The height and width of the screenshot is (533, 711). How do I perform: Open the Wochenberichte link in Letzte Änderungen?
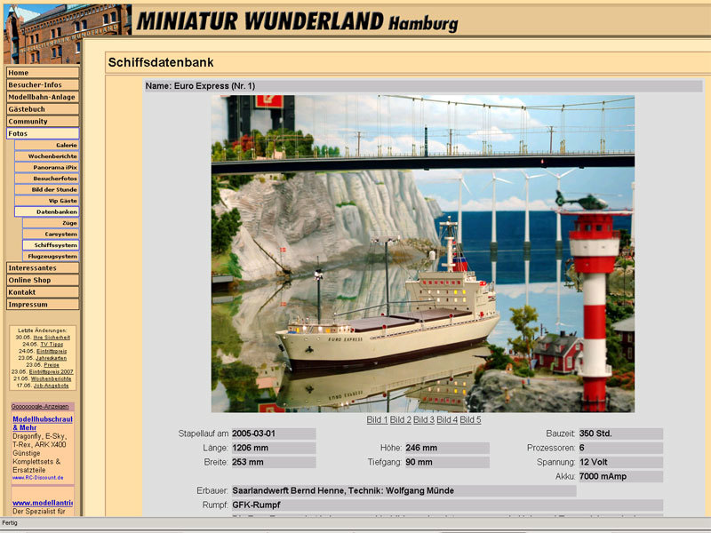tap(52, 378)
